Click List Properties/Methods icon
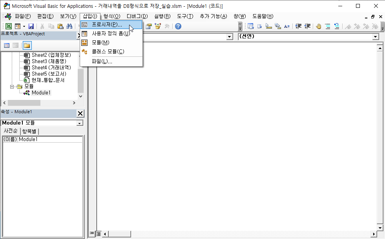 click(250, 26)
